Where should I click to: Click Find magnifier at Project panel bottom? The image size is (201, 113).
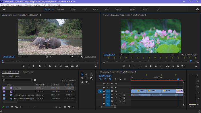pyautogui.click(x=60, y=107)
